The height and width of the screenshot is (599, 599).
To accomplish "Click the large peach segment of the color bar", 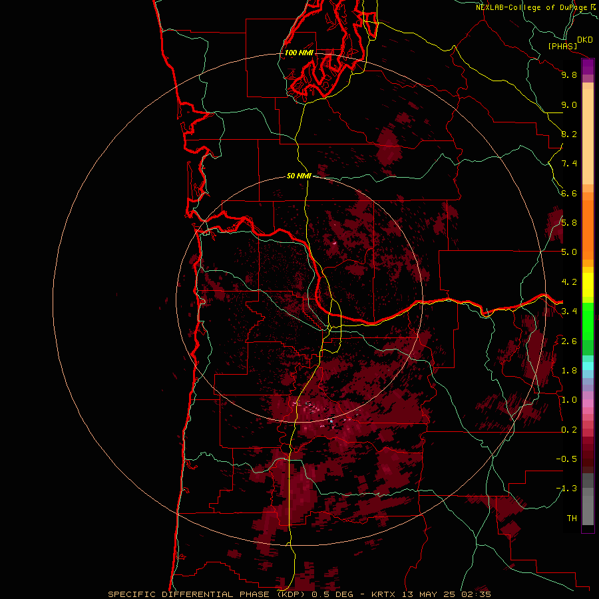I will 588,137.
